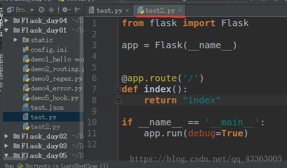The height and width of the screenshot is (168, 287).
Task: Click the fold end marker on line 8
Action: (118, 101)
